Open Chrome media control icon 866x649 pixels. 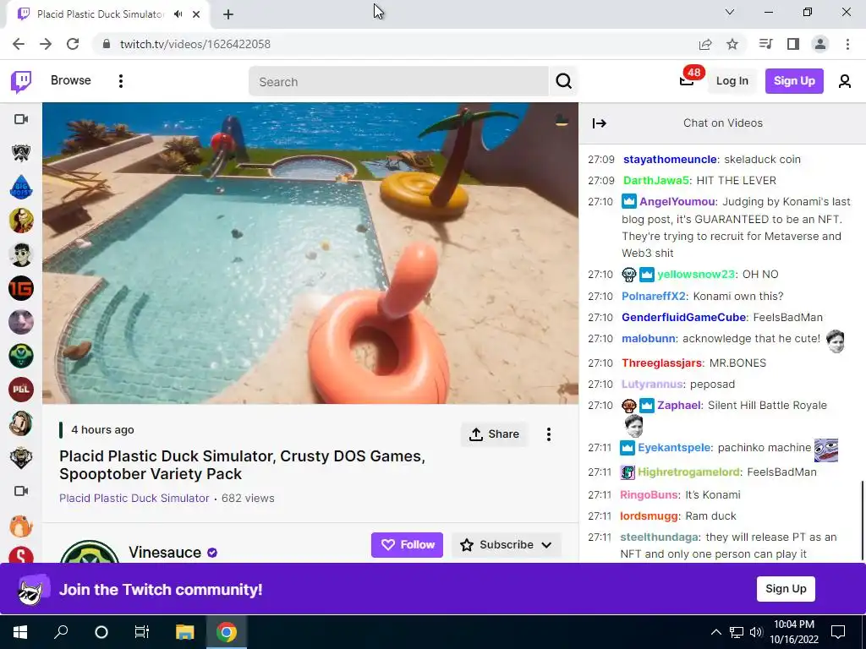coord(765,44)
